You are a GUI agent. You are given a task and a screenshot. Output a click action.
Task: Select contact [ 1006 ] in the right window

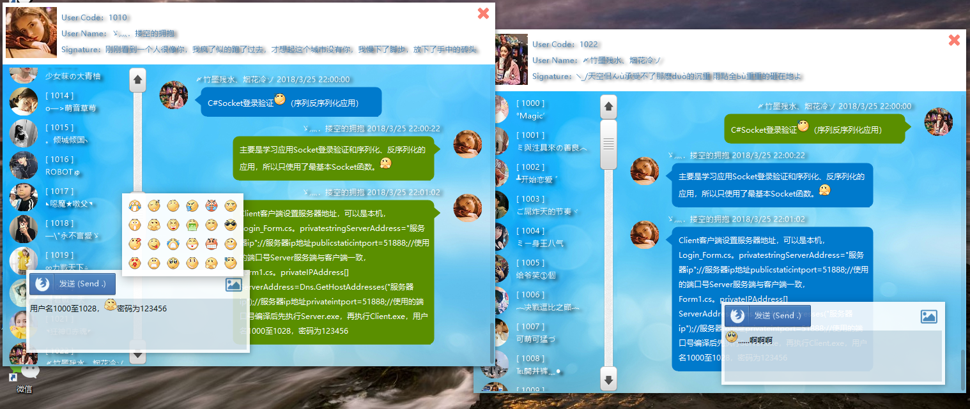546,301
